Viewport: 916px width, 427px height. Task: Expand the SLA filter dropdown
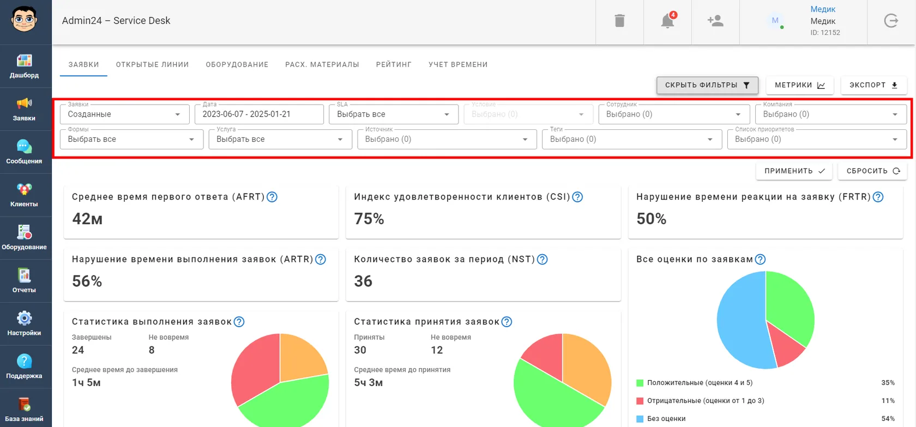click(x=394, y=115)
